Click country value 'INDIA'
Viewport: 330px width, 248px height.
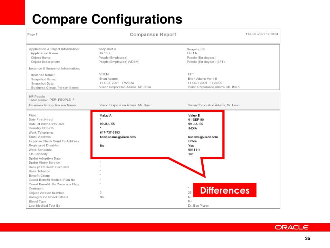[193, 128]
